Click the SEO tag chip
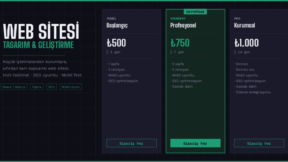 tap(51, 87)
